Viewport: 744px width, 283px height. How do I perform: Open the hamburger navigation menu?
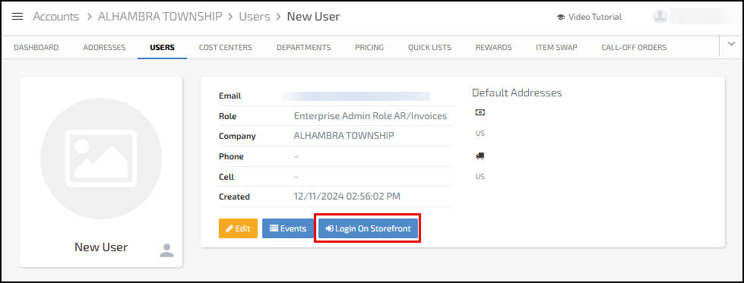click(17, 17)
